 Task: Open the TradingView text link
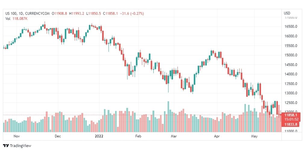pos(20,146)
